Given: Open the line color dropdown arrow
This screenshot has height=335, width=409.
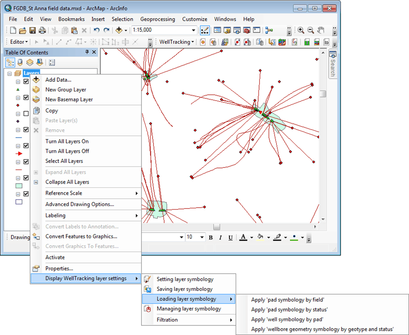Looking at the screenshot, I should pos(285,237).
